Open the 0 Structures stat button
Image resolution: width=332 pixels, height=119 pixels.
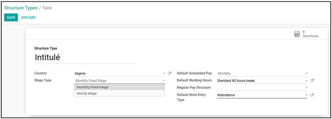pyautogui.click(x=307, y=34)
